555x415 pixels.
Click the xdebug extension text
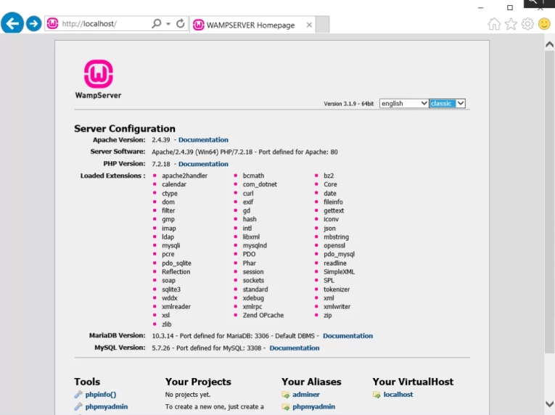click(253, 298)
